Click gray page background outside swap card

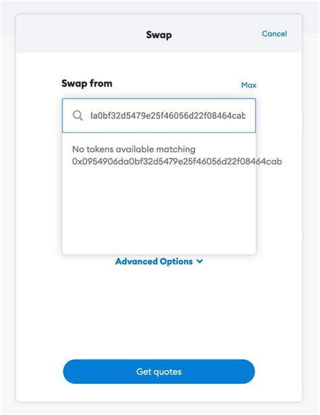click(x=7, y=212)
